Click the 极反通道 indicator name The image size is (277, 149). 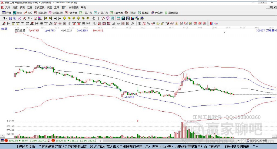pos(20,30)
